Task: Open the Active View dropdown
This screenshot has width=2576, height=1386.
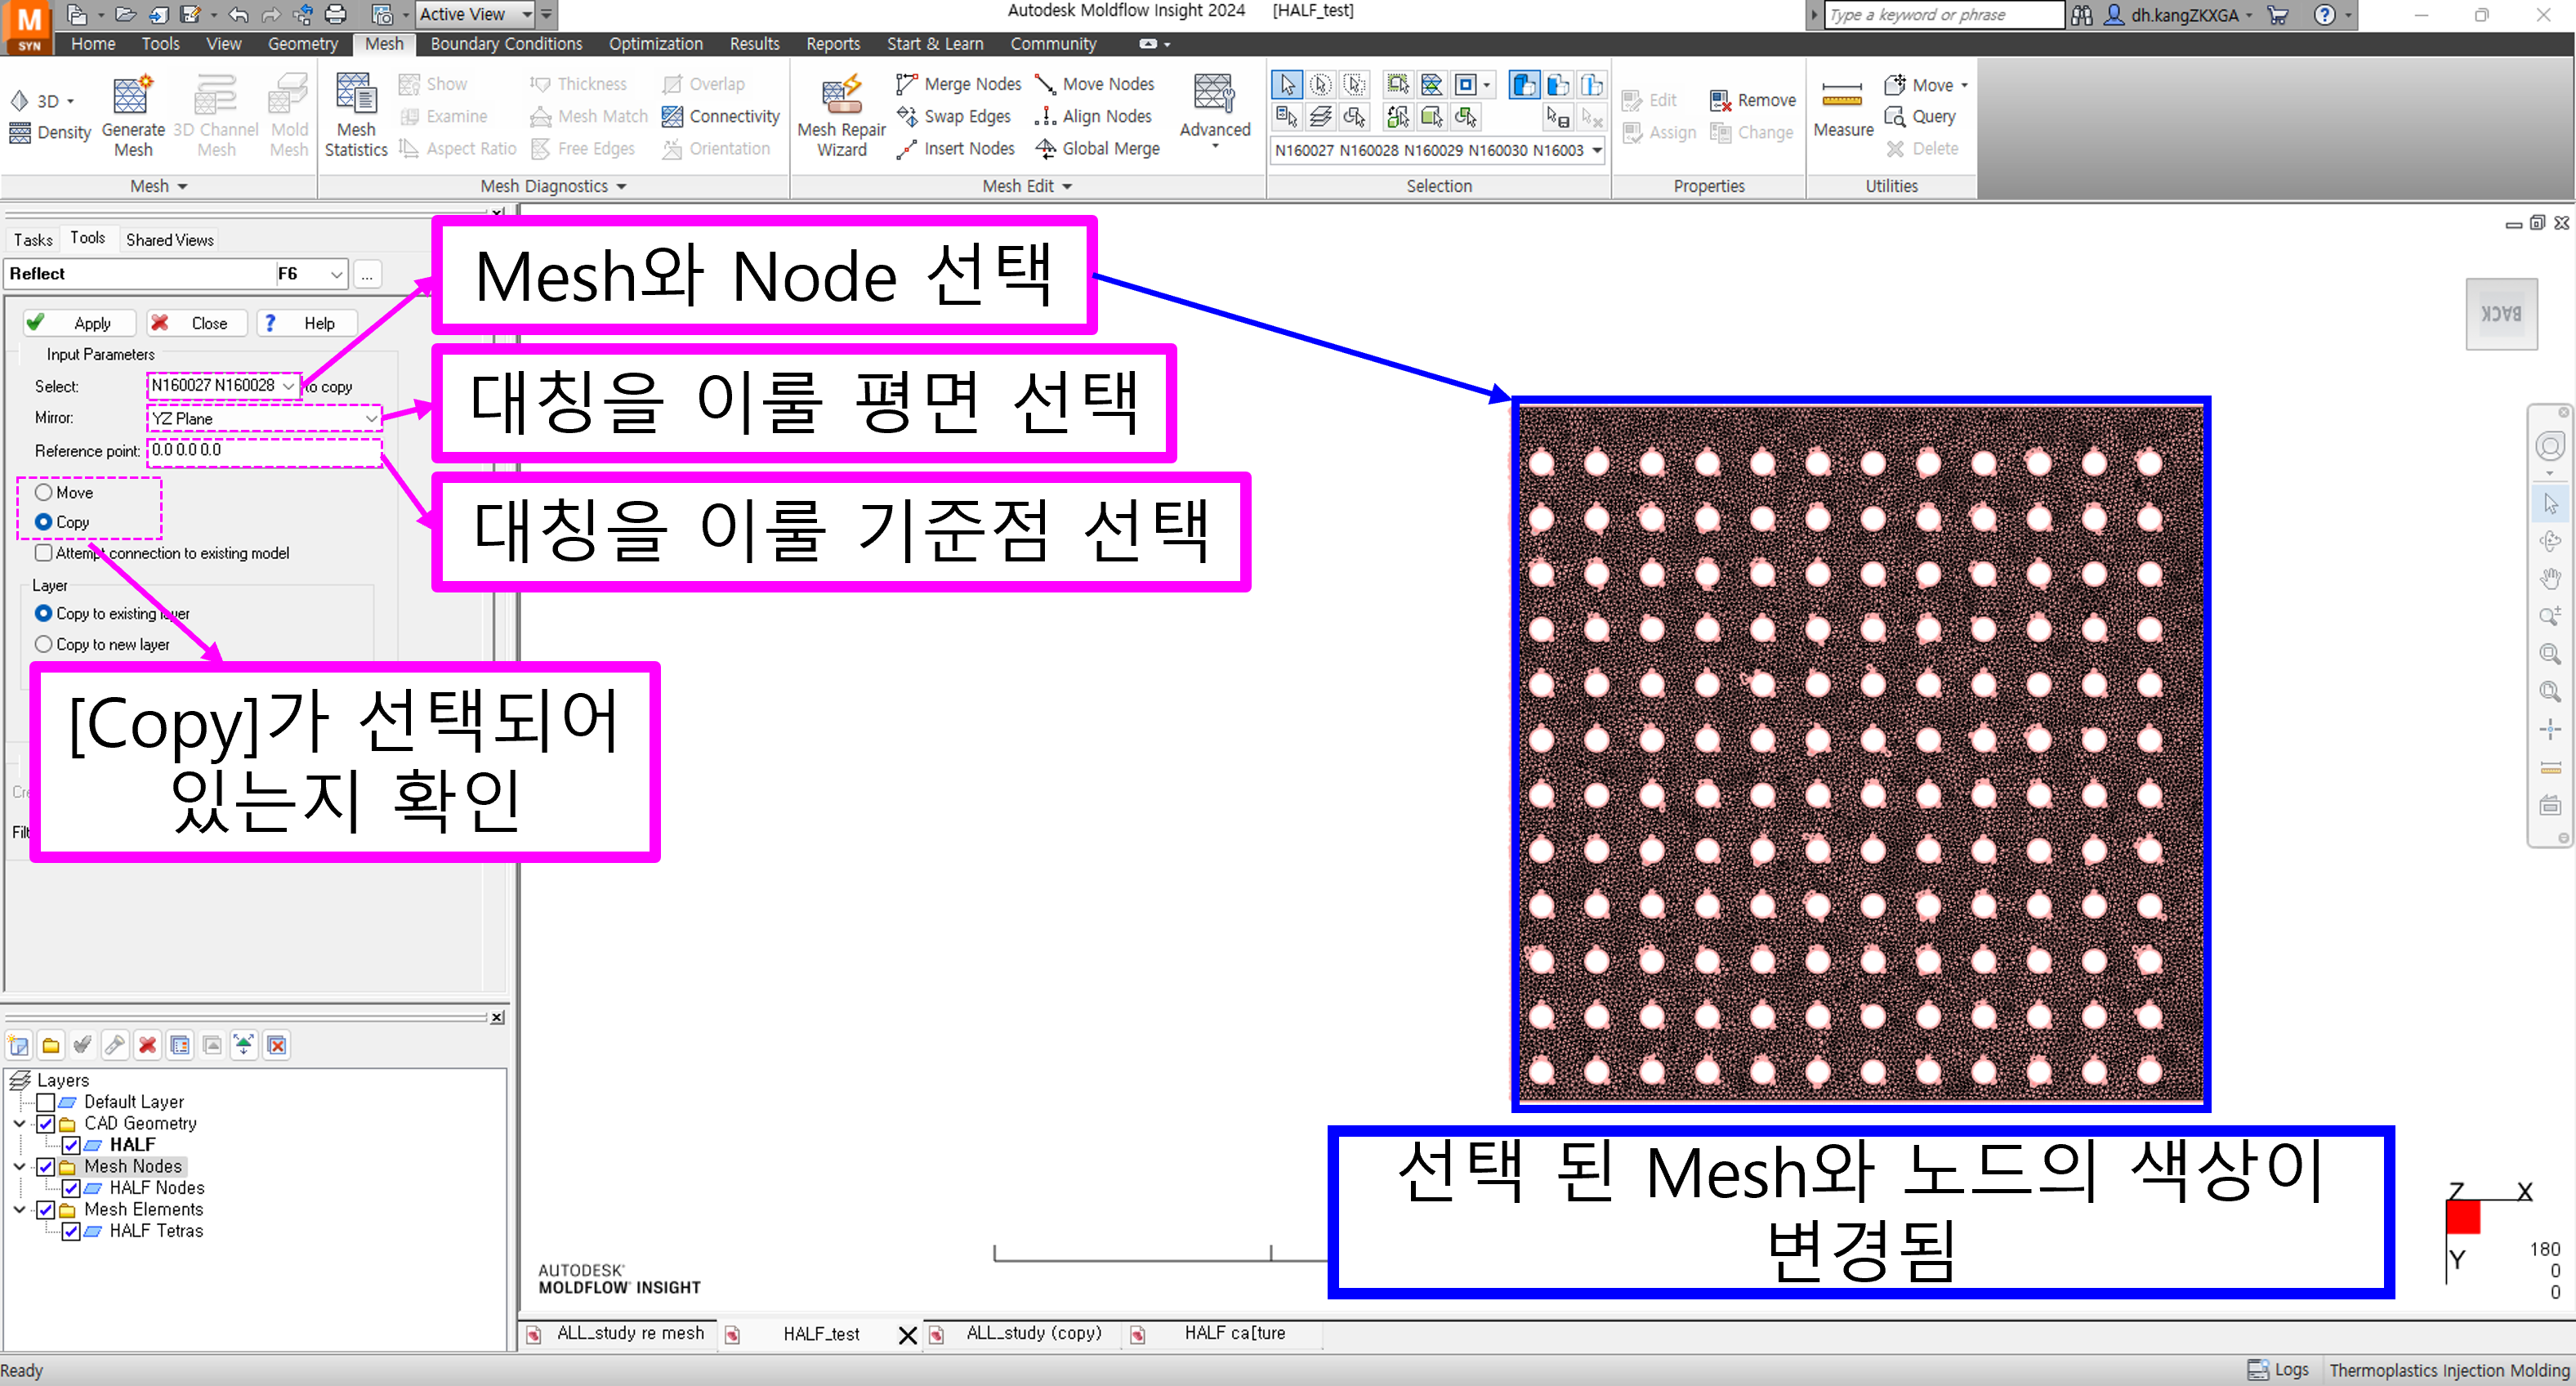Action: click(x=527, y=14)
